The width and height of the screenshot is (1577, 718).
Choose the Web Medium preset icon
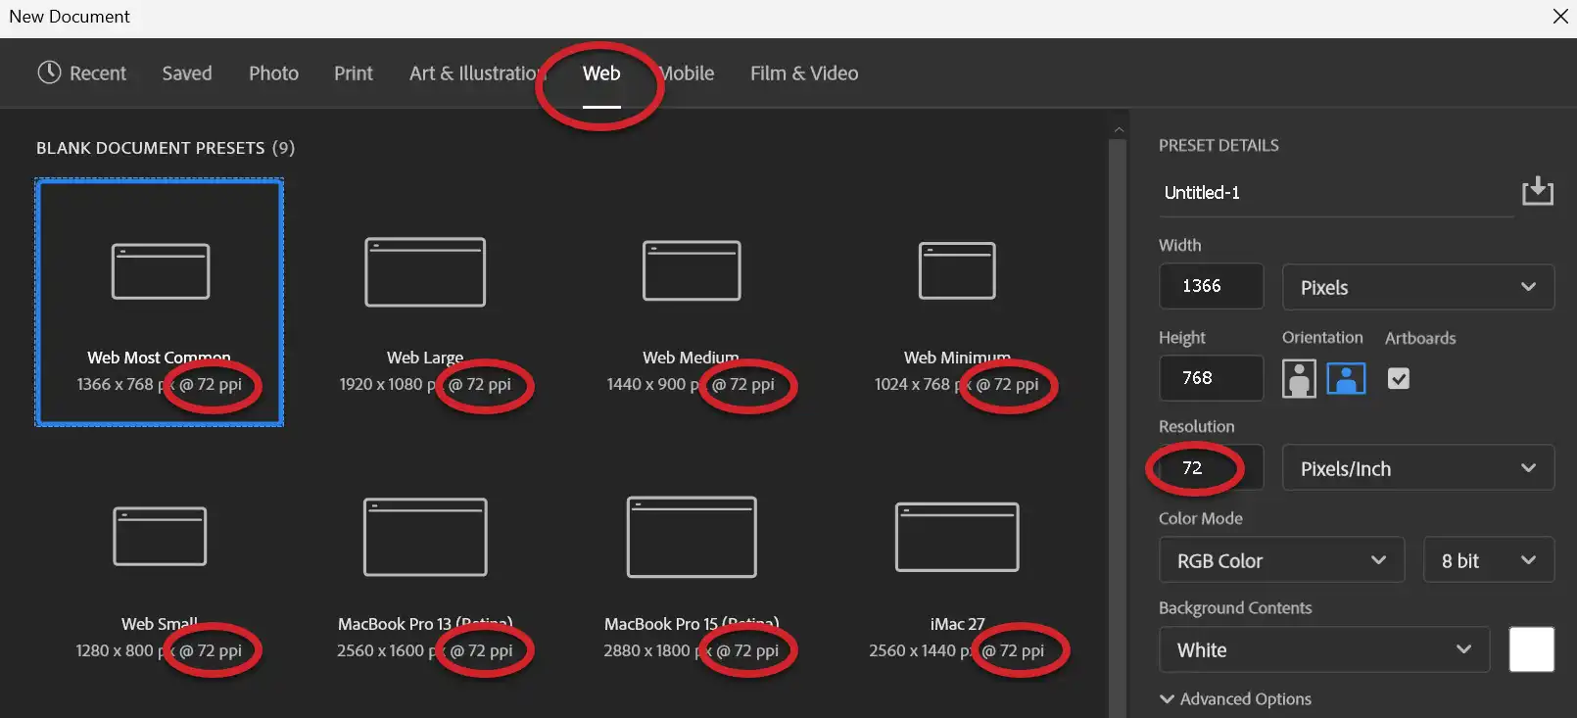point(692,270)
